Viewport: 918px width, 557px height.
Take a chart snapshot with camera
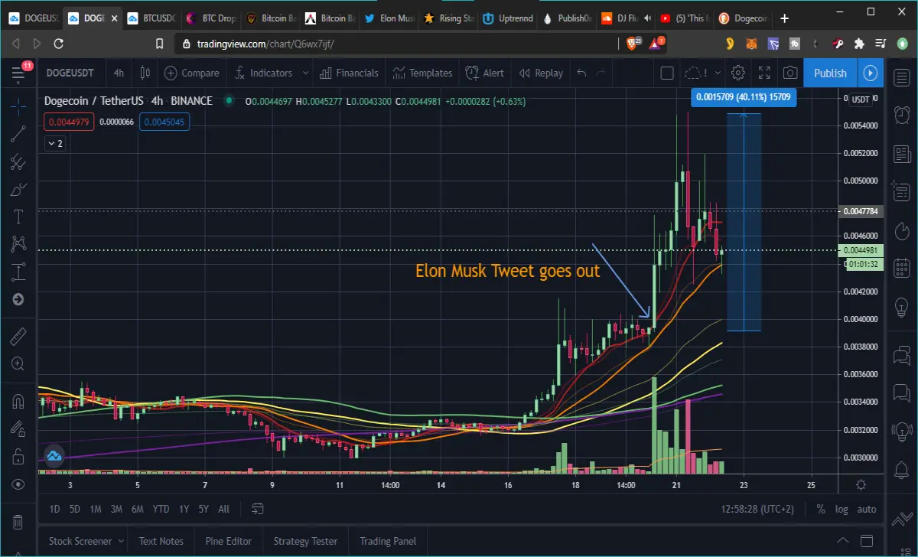(790, 73)
